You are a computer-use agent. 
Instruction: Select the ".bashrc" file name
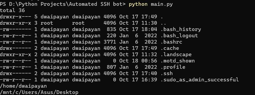pyautogui.click(x=171, y=42)
